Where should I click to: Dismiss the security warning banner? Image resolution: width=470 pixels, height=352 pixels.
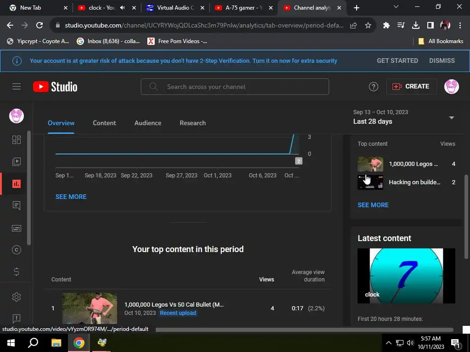coord(442,61)
